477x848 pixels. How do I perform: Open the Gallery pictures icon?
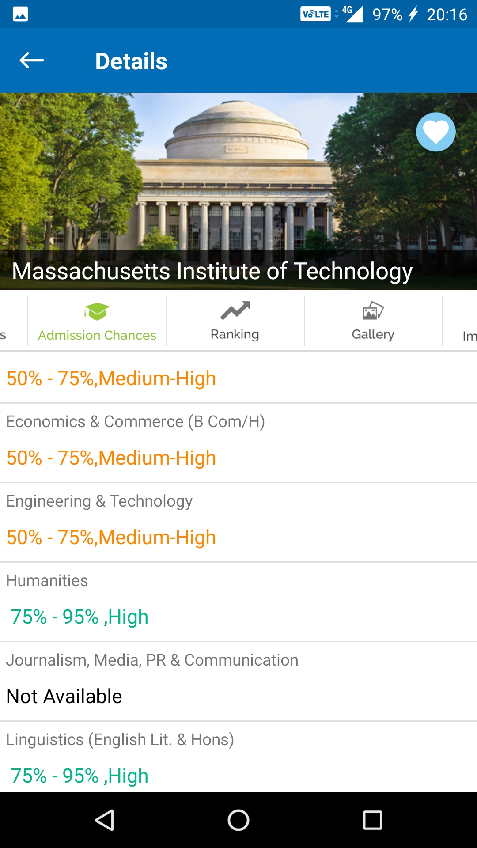tap(373, 310)
